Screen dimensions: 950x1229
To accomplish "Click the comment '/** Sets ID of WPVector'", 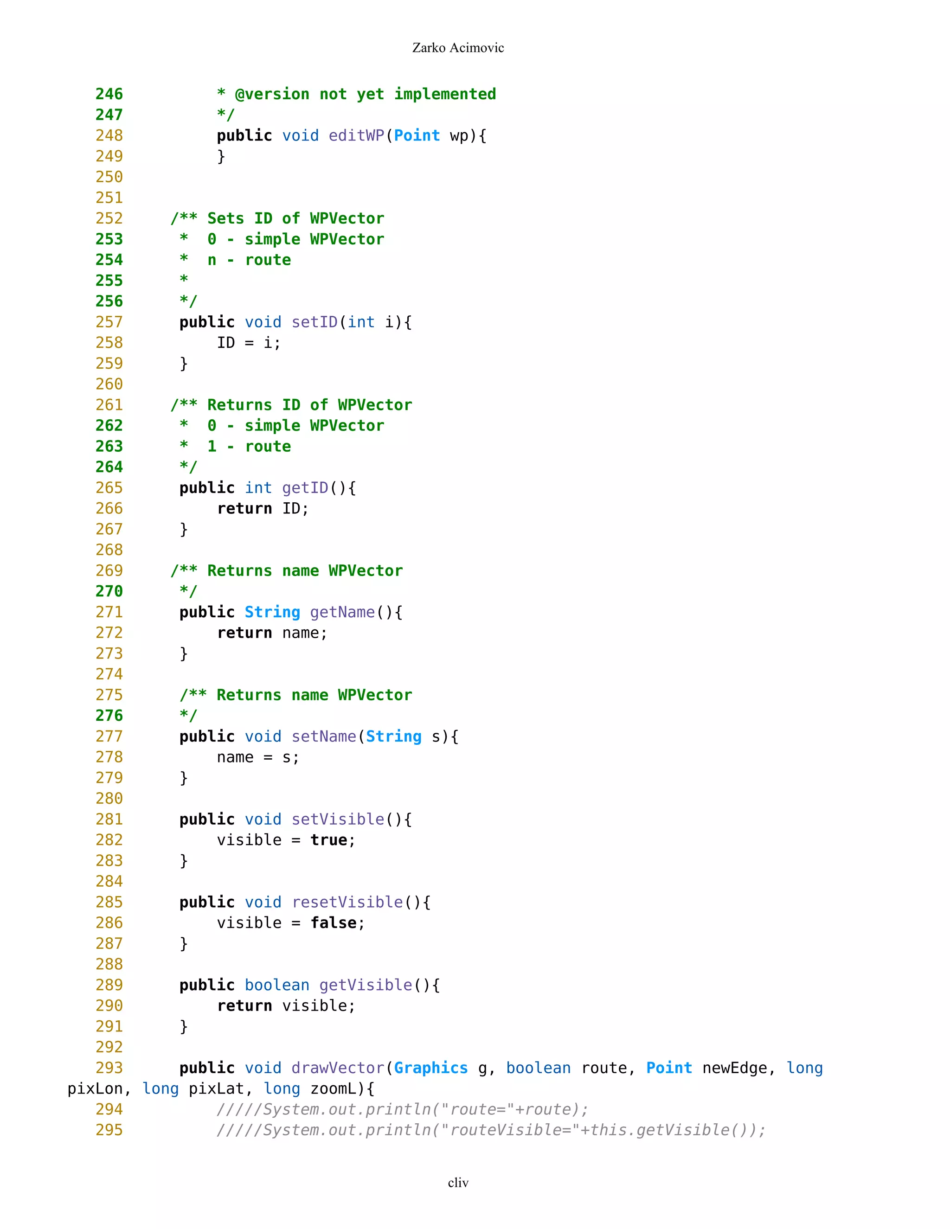I will pos(277,218).
